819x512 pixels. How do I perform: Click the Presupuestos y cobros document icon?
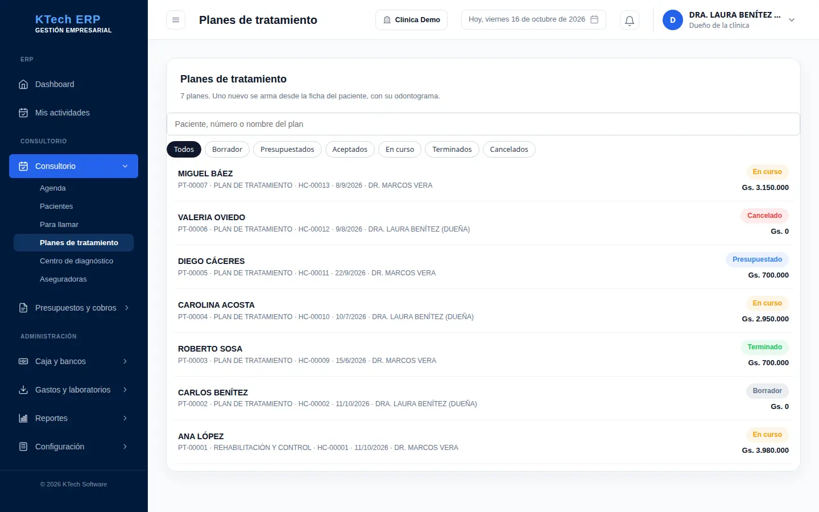pos(23,308)
